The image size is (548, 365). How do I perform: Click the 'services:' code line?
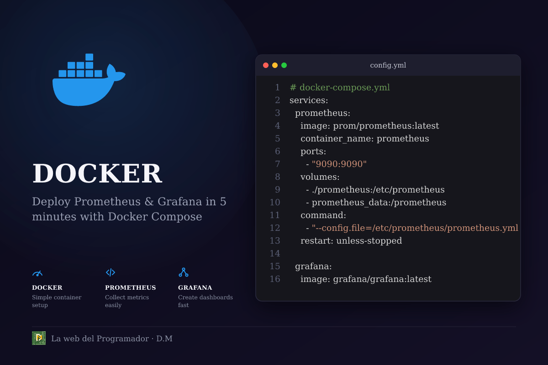(309, 100)
